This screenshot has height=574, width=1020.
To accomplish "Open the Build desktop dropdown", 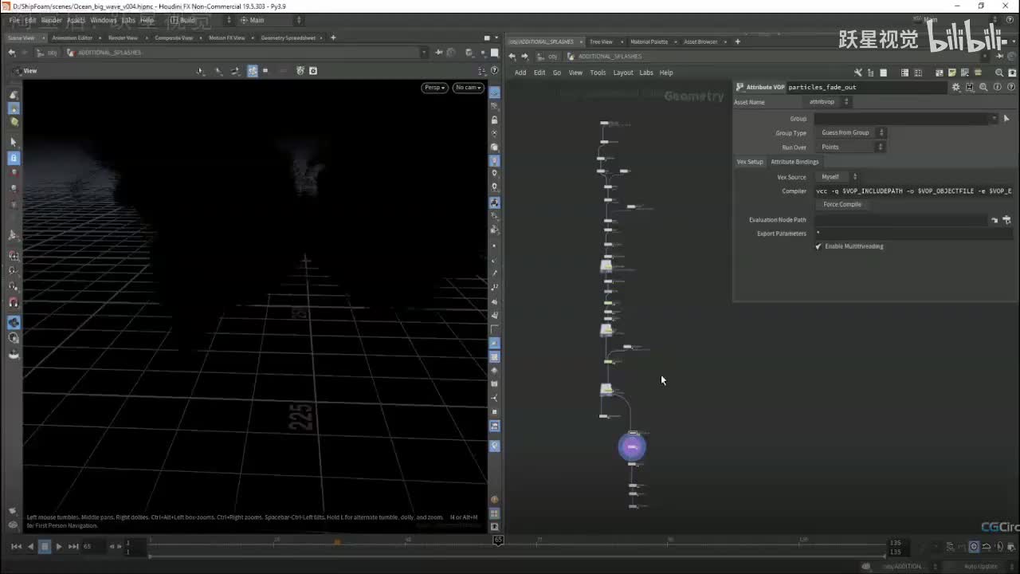I will click(x=202, y=20).
